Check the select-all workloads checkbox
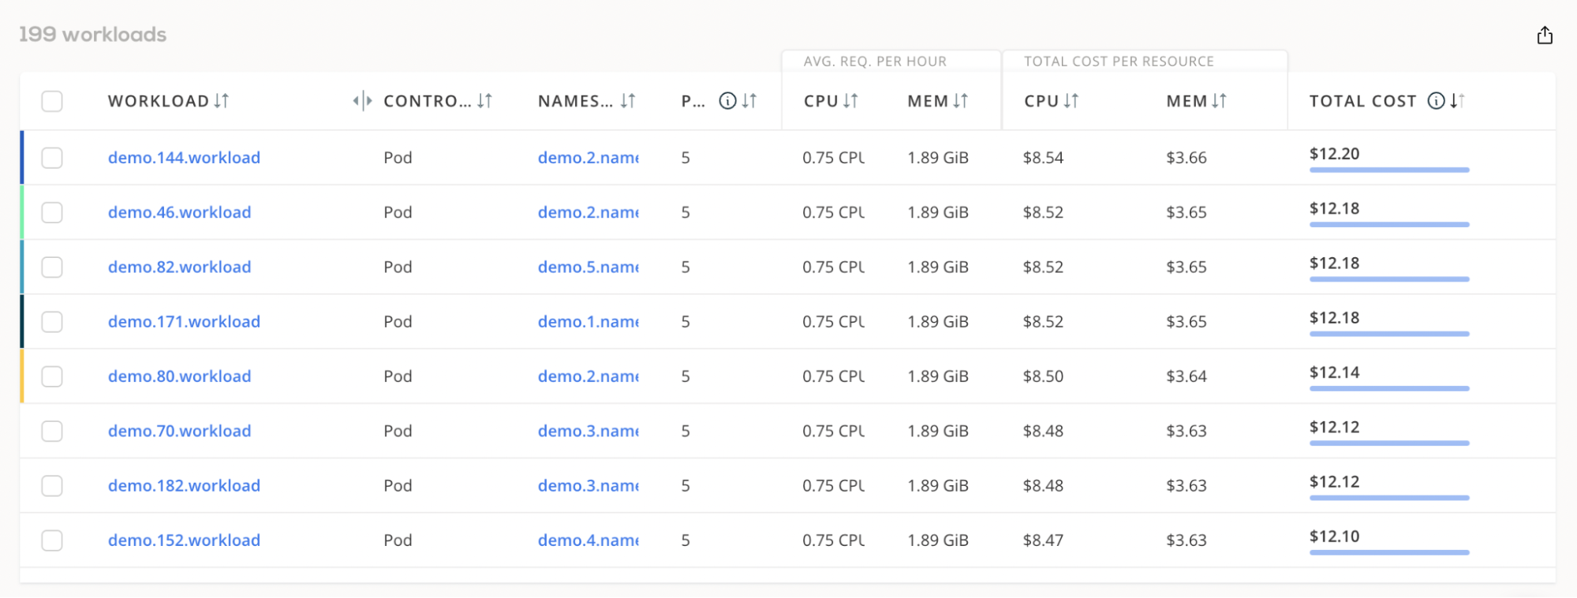 [52, 101]
